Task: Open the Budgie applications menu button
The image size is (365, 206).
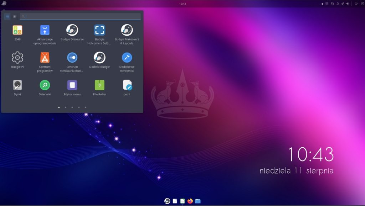Action: 4,4
